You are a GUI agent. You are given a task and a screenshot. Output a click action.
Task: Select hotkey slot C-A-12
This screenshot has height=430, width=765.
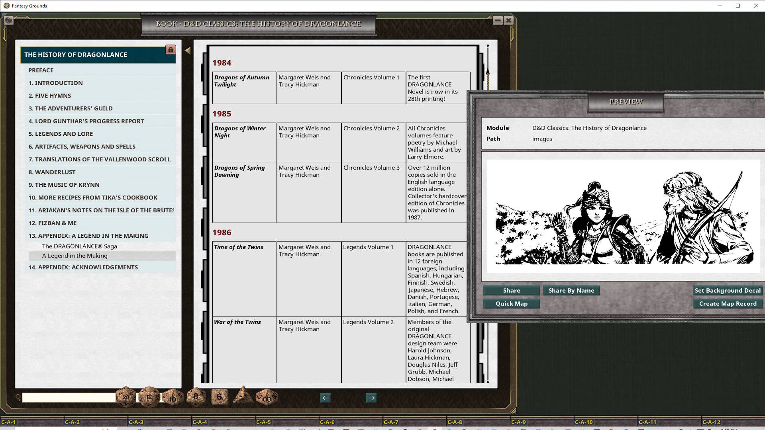pyautogui.click(x=733, y=422)
